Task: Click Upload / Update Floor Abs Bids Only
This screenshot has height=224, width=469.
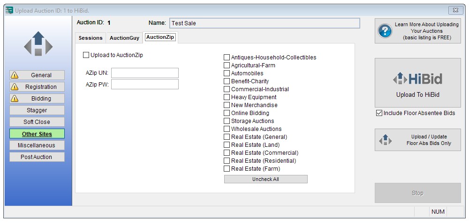Action: [417, 140]
